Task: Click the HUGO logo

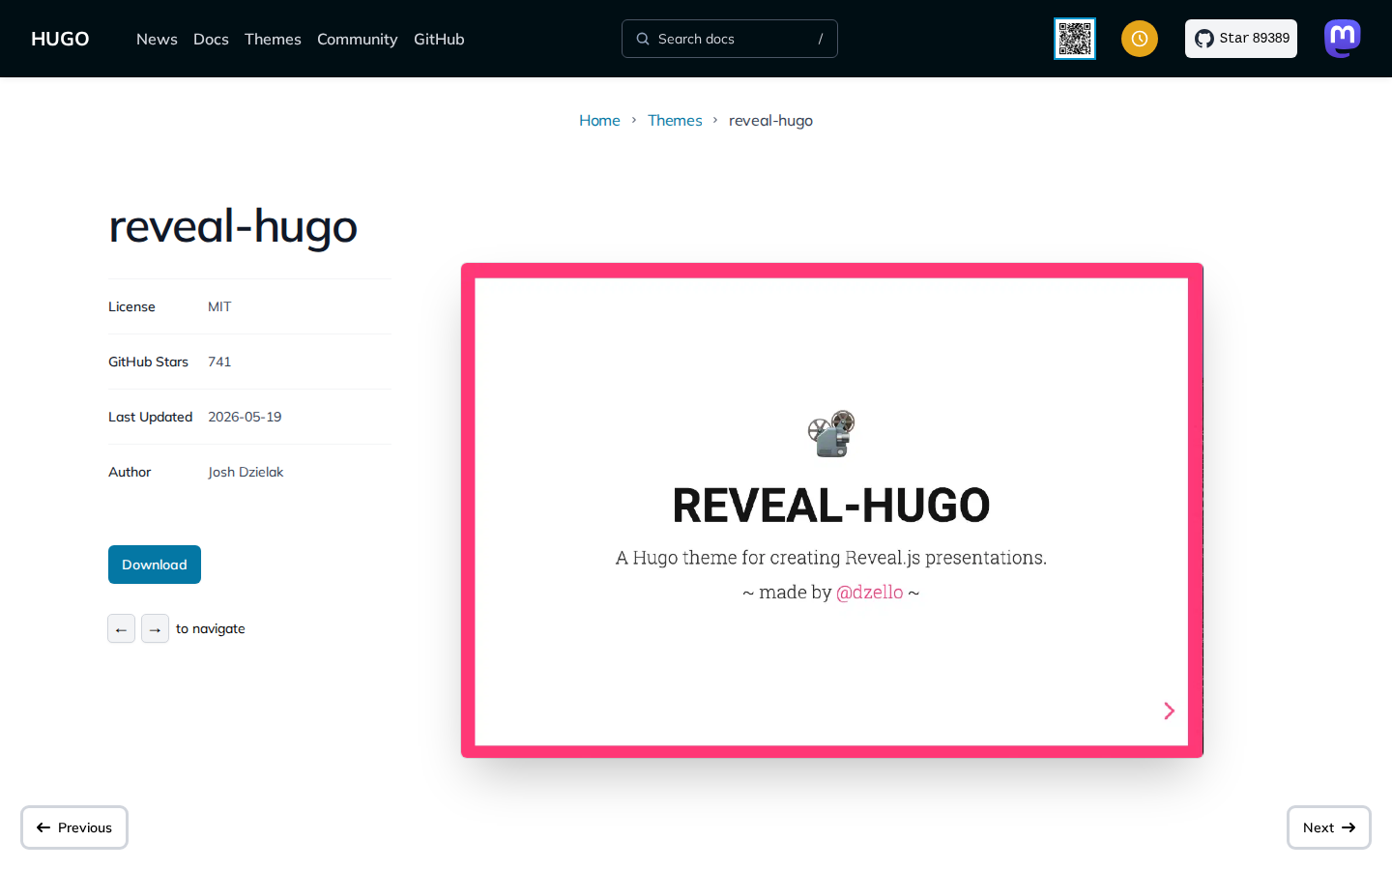Action: 60,39
